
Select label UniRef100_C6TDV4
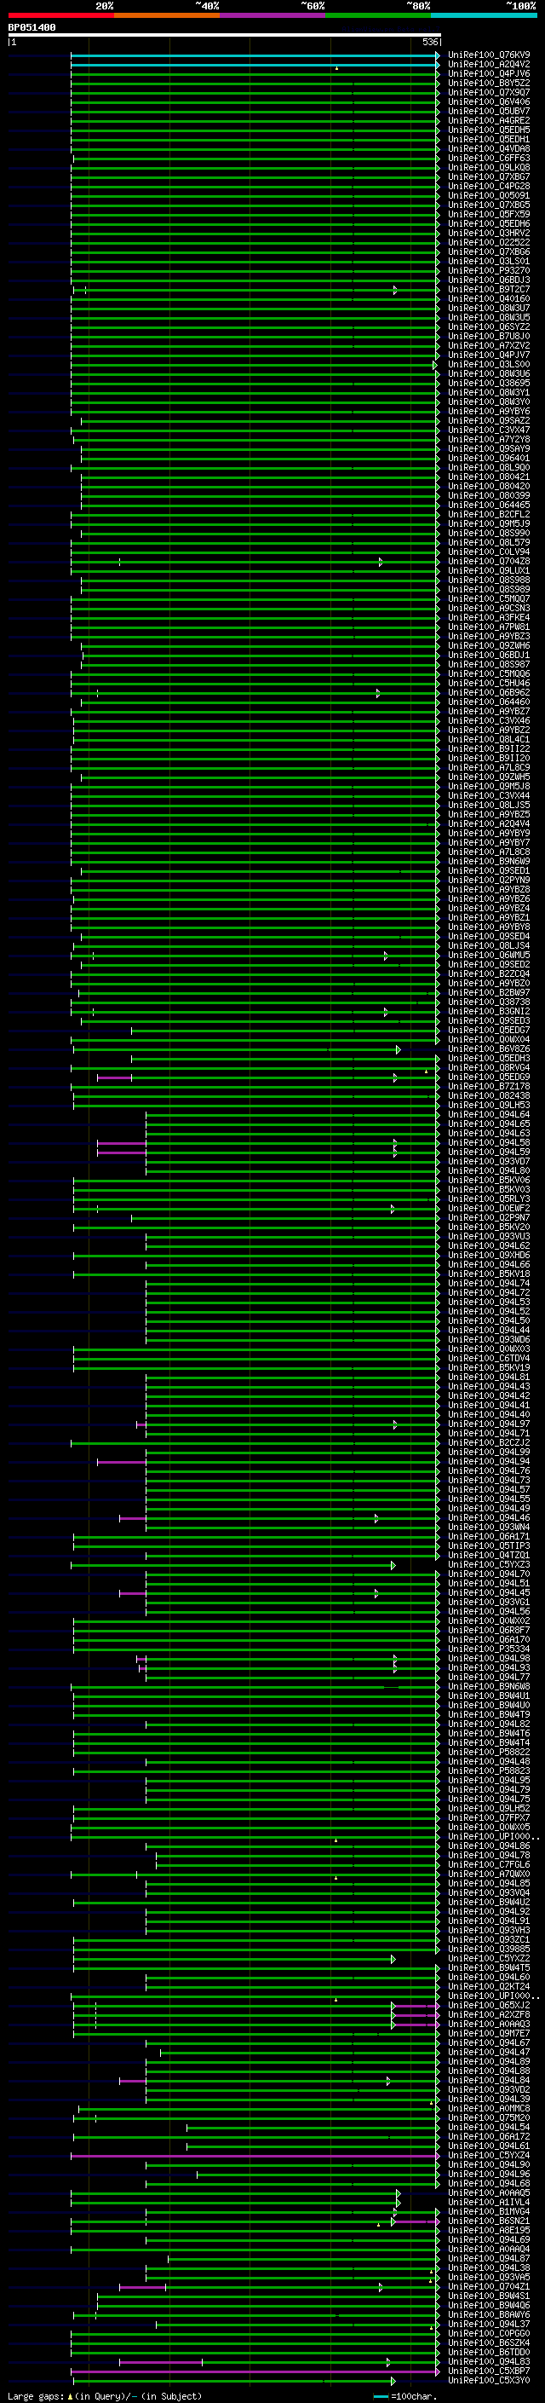tap(489, 1358)
